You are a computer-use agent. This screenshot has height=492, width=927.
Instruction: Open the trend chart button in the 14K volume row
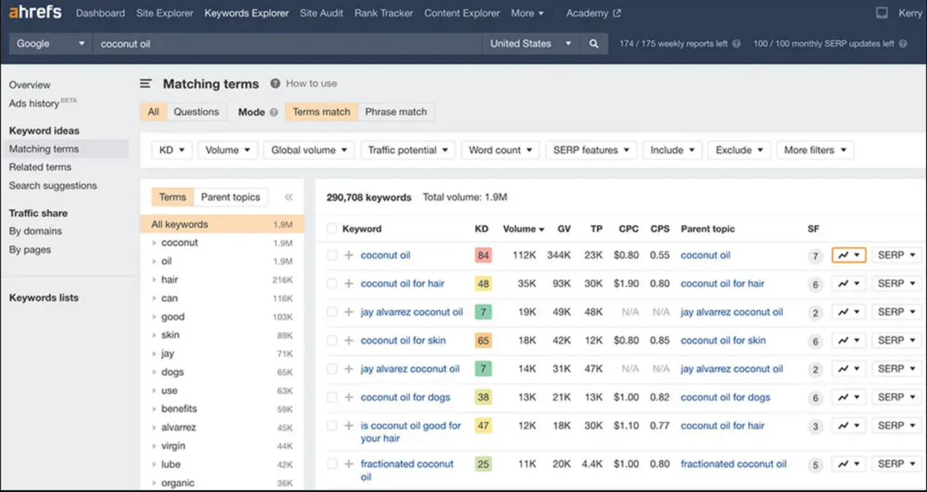pos(849,369)
